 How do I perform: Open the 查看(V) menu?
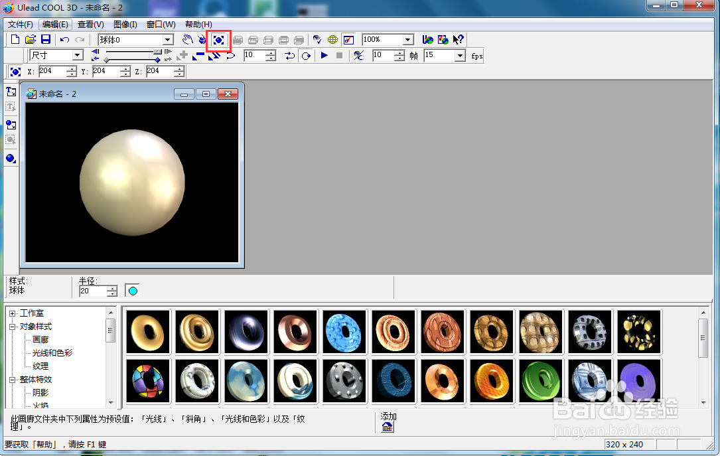(90, 25)
